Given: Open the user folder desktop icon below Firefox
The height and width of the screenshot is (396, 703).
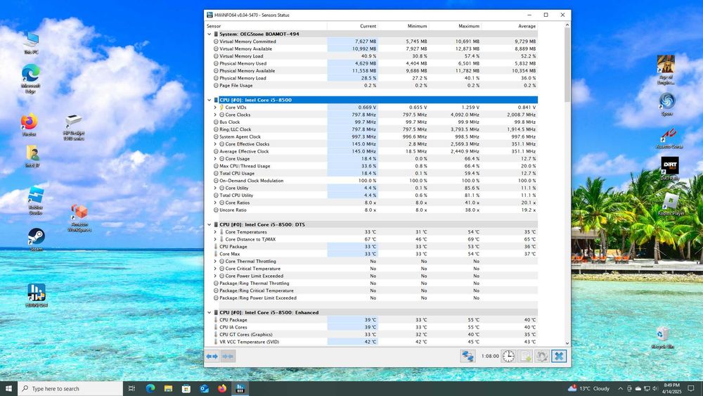Looking at the screenshot, I should point(32,156).
